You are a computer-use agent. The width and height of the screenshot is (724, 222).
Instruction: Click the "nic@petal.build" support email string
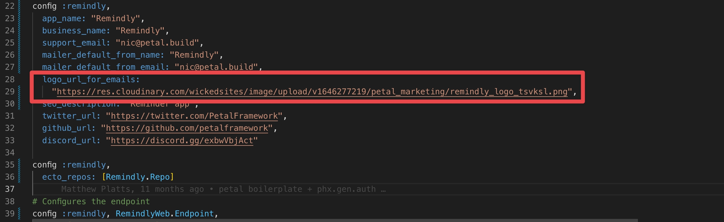click(157, 43)
